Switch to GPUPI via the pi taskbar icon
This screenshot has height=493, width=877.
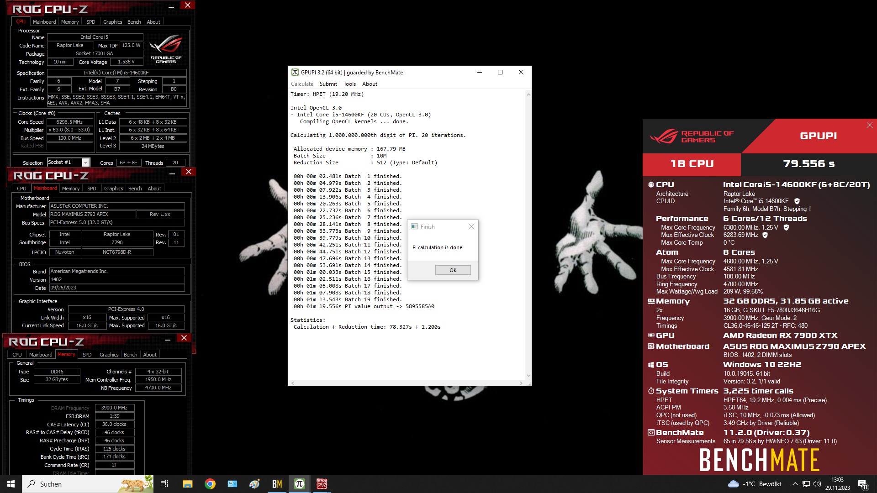point(300,484)
